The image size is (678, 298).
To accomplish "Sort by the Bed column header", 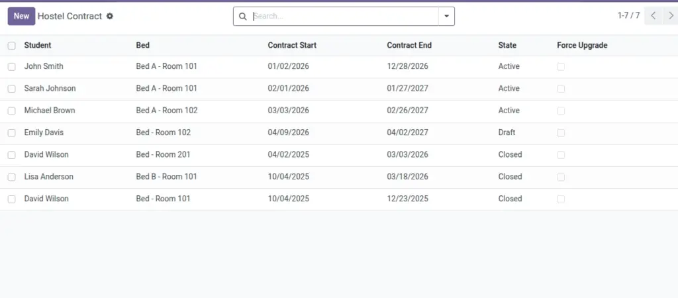I will tap(143, 45).
